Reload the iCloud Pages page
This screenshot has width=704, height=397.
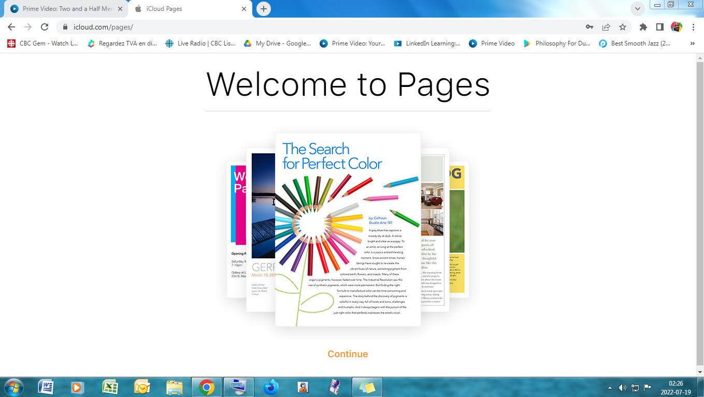pos(45,27)
